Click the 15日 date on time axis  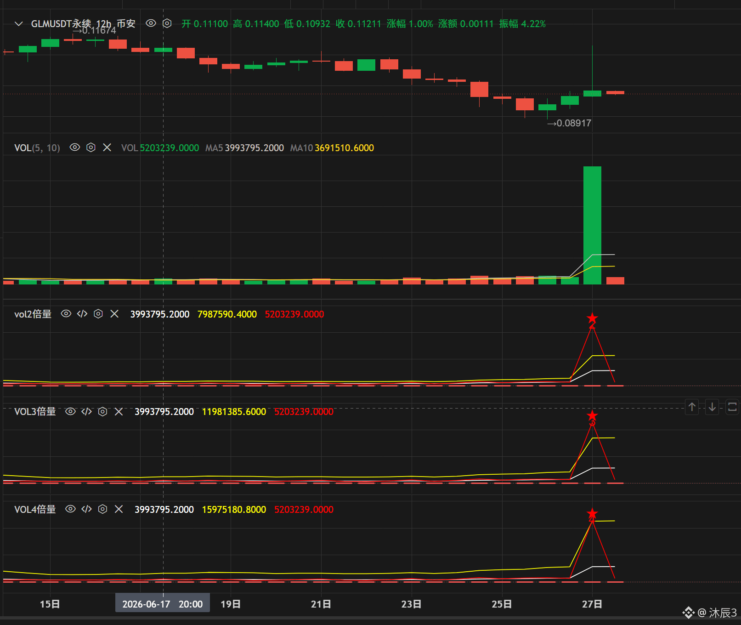(x=50, y=604)
